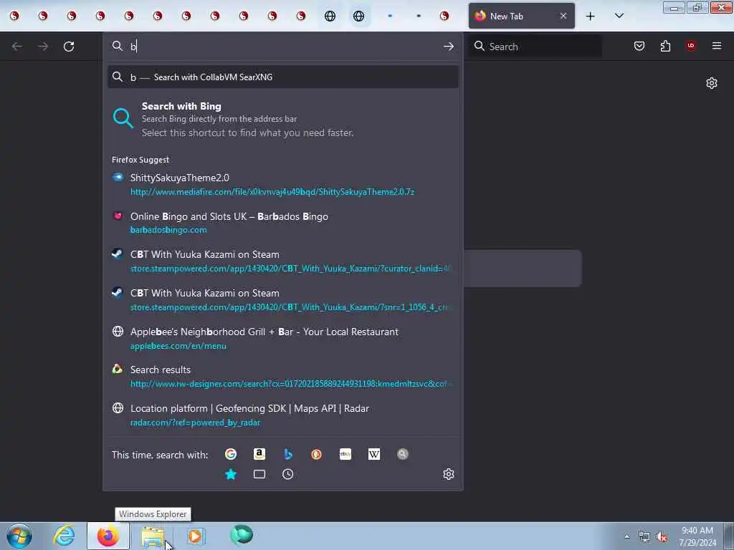Open the Windows Start menu
The height and width of the screenshot is (550, 734).
(19, 536)
